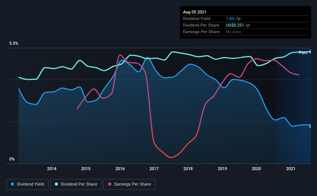The height and width of the screenshot is (196, 317).
Task: Click the 0% y-axis label
Action: [x=12, y=159]
